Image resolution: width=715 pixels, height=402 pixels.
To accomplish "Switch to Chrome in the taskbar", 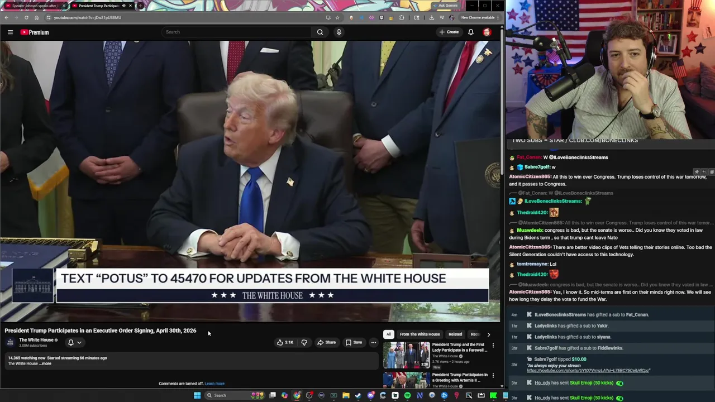I will [297, 395].
